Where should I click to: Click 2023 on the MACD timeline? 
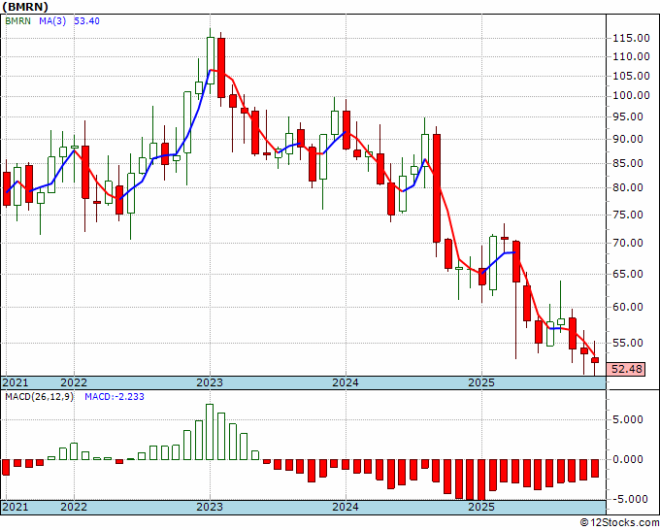pyautogui.click(x=210, y=507)
